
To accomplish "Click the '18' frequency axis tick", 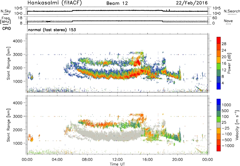I will coord(20,18).
